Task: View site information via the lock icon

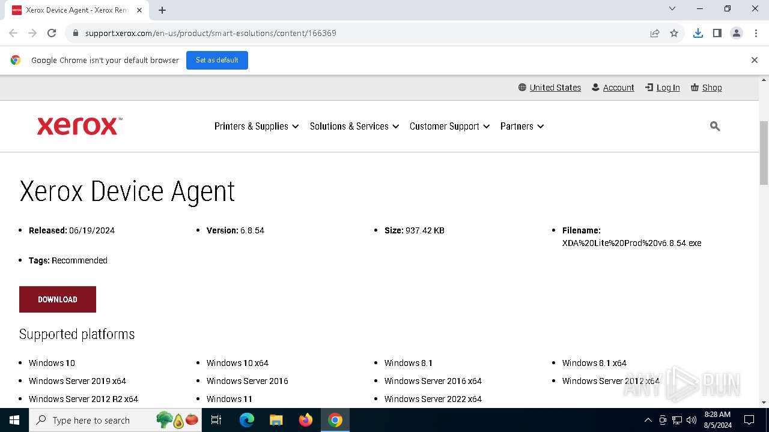Action: 76,33
